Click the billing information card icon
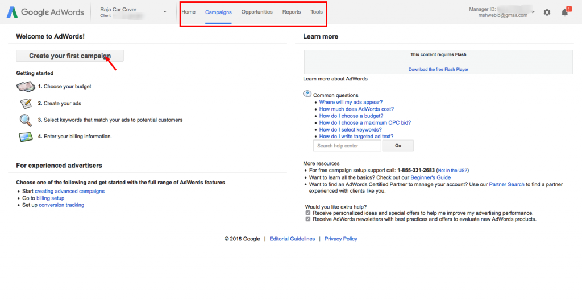The width and height of the screenshot is (582, 301). 26,137
